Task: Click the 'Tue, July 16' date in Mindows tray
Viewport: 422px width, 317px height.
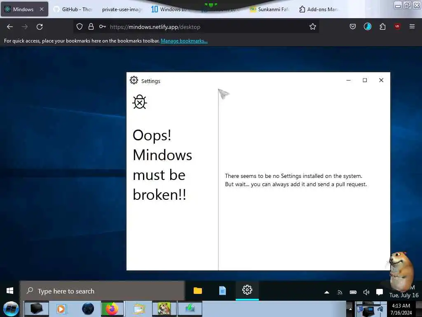Action: (404, 295)
